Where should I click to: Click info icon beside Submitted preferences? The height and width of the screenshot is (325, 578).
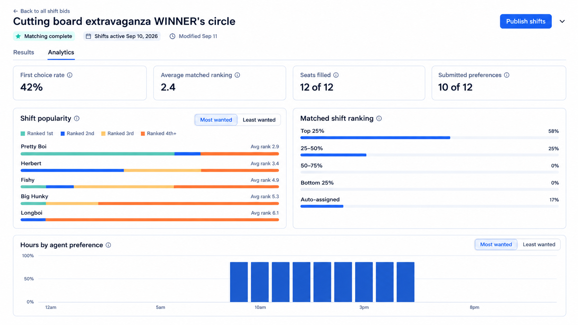507,75
